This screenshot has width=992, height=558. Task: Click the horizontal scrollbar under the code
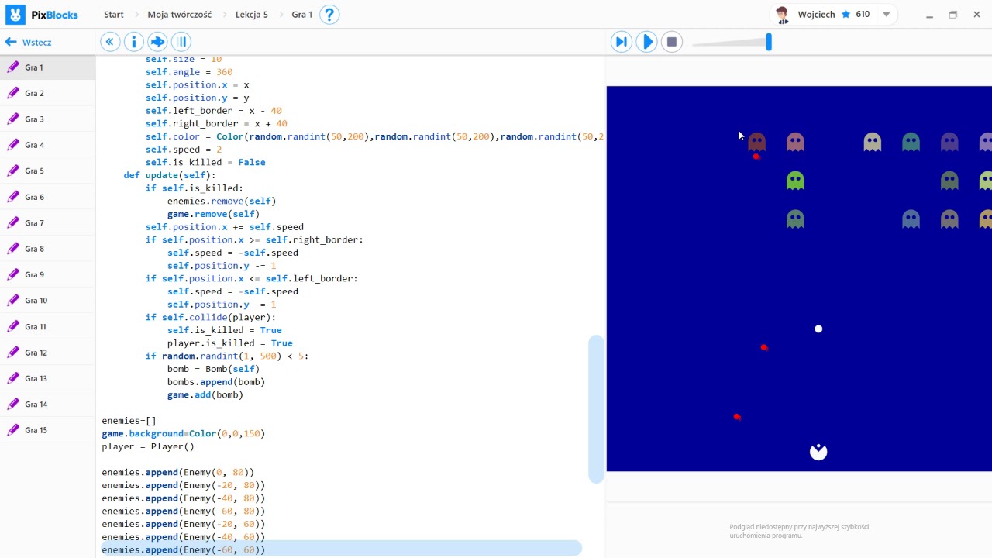click(341, 549)
